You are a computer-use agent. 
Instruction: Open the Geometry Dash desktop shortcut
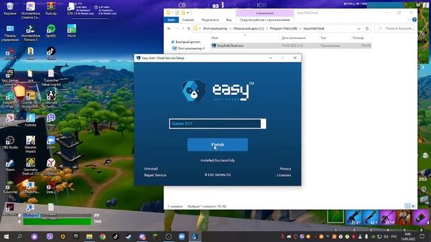pos(30,167)
